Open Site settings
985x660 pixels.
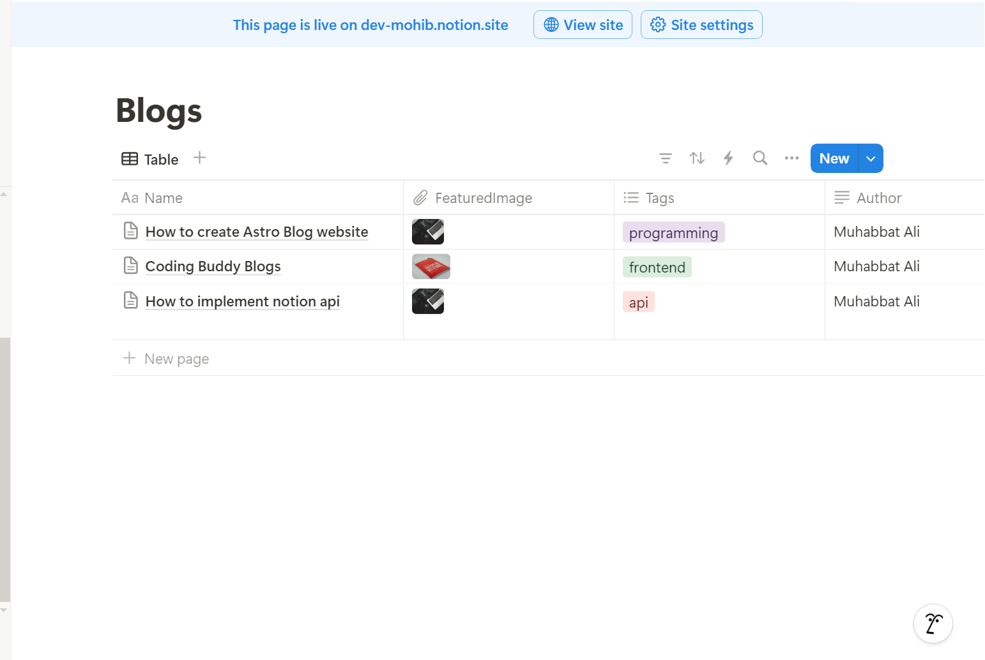click(x=701, y=25)
